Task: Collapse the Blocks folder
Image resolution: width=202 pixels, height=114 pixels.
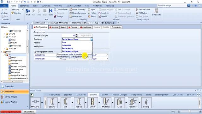Action: point(2,52)
